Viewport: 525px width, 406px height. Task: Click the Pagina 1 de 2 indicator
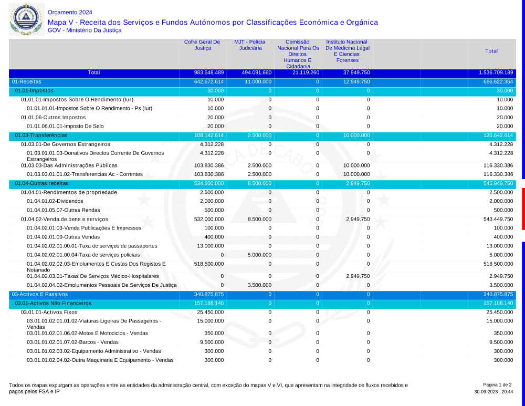point(497,385)
